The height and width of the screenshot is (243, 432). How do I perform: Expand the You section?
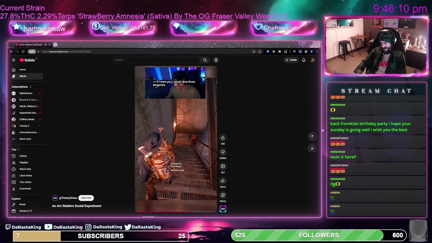click(16, 150)
